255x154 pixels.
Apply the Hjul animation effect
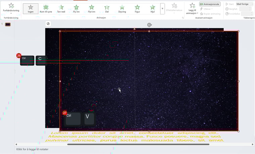pos(153,9)
